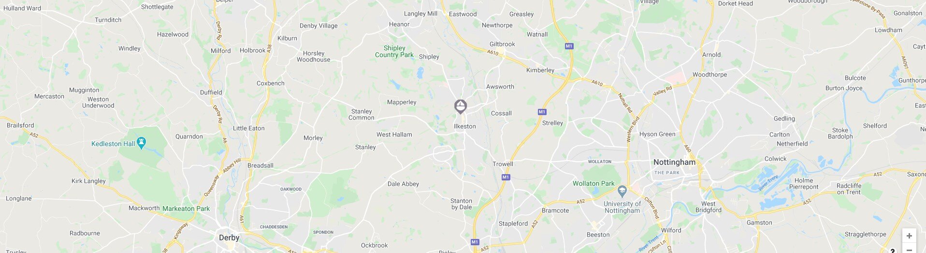The image size is (926, 253).
Task: Click the Markeaton Park label
Action: pyautogui.click(x=186, y=208)
